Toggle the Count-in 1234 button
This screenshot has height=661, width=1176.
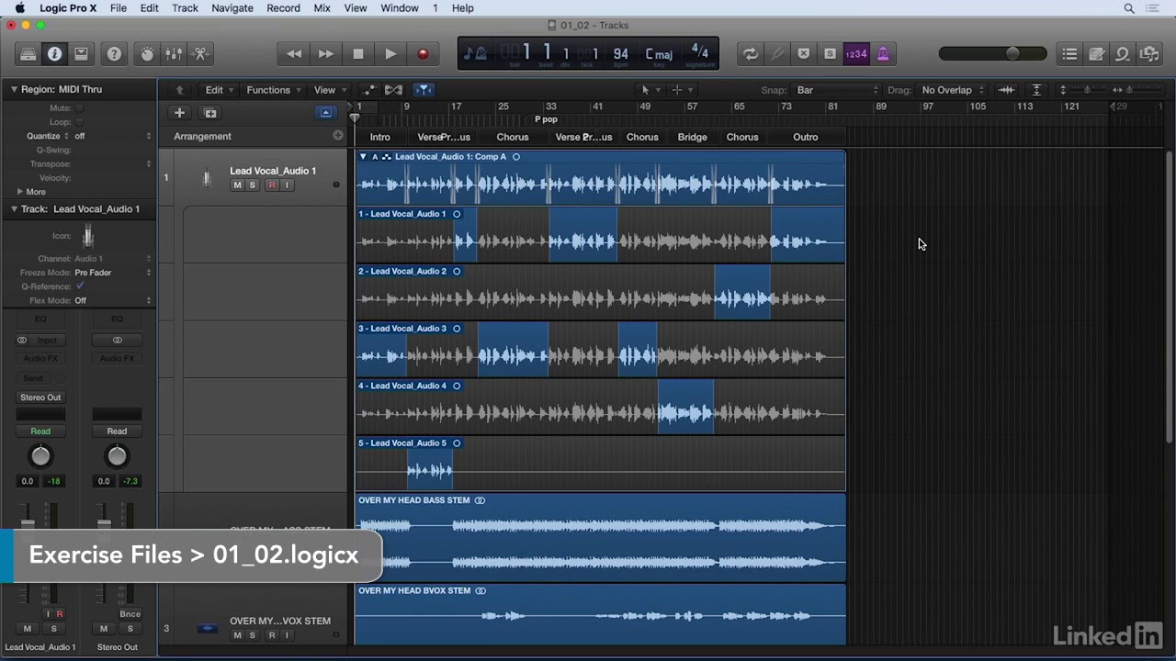(856, 54)
